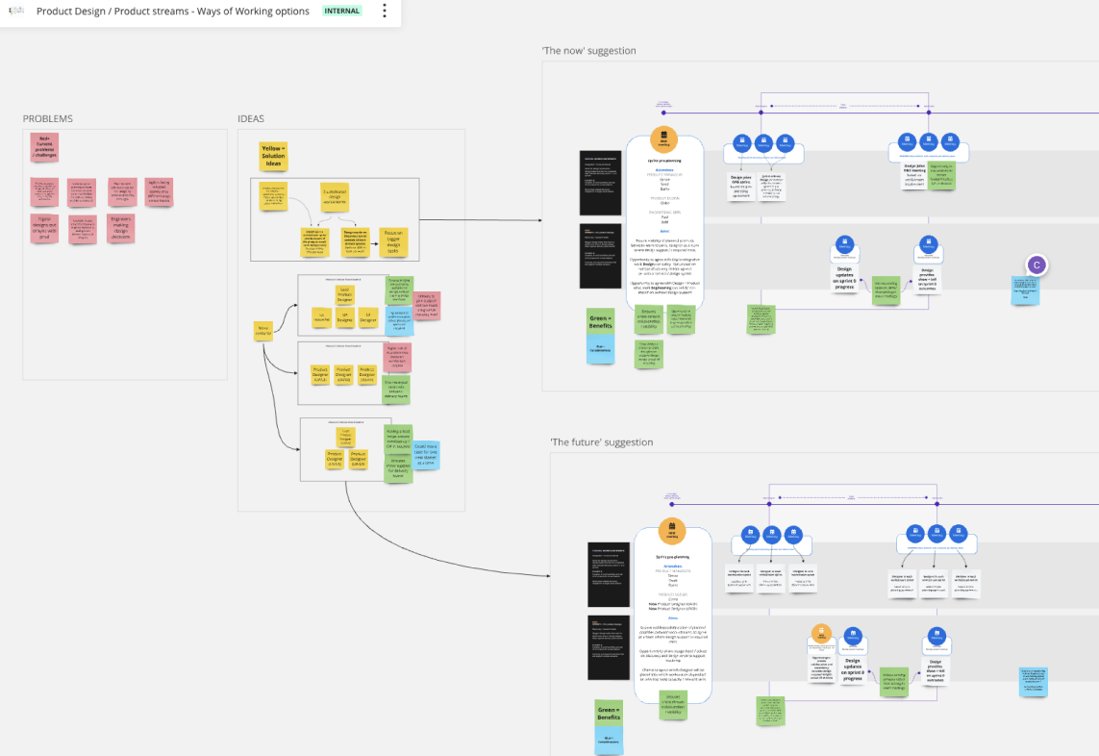Select 'Blue = Considerations' sticky in 'The now' section
The height and width of the screenshot is (756, 1099).
click(x=600, y=350)
